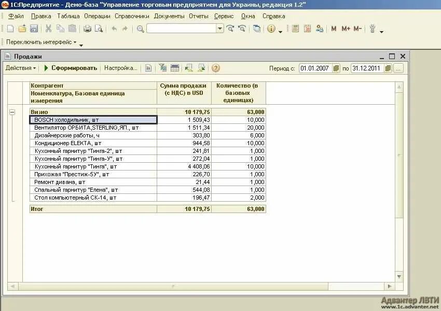
Task: Open the Справка menu
Action: point(273,16)
